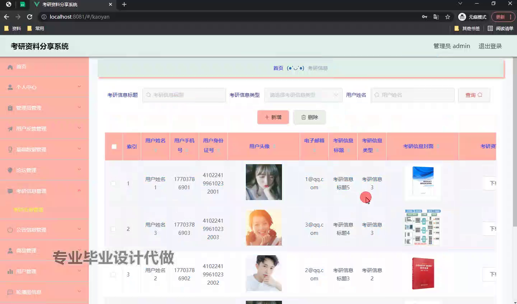
Task: Expand the 个人中心 sidebar menu chevron
Action: click(x=79, y=86)
